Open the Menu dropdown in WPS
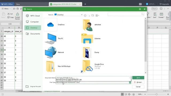Viewport: 171px width, 96px height. click(6, 9)
